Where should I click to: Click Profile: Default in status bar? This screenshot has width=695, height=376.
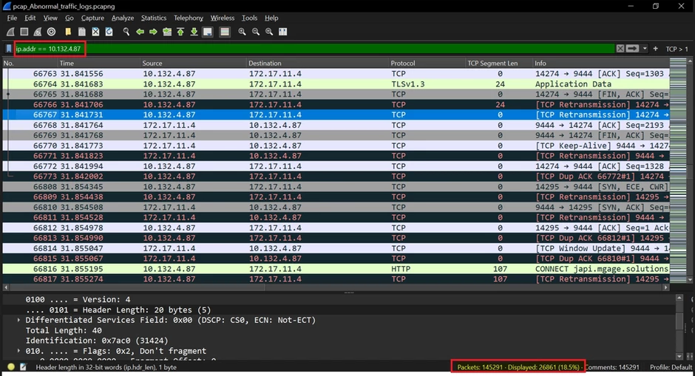pyautogui.click(x=671, y=366)
